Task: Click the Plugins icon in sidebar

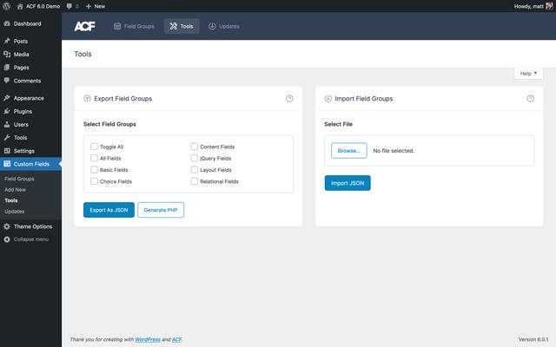Action: pos(7,111)
